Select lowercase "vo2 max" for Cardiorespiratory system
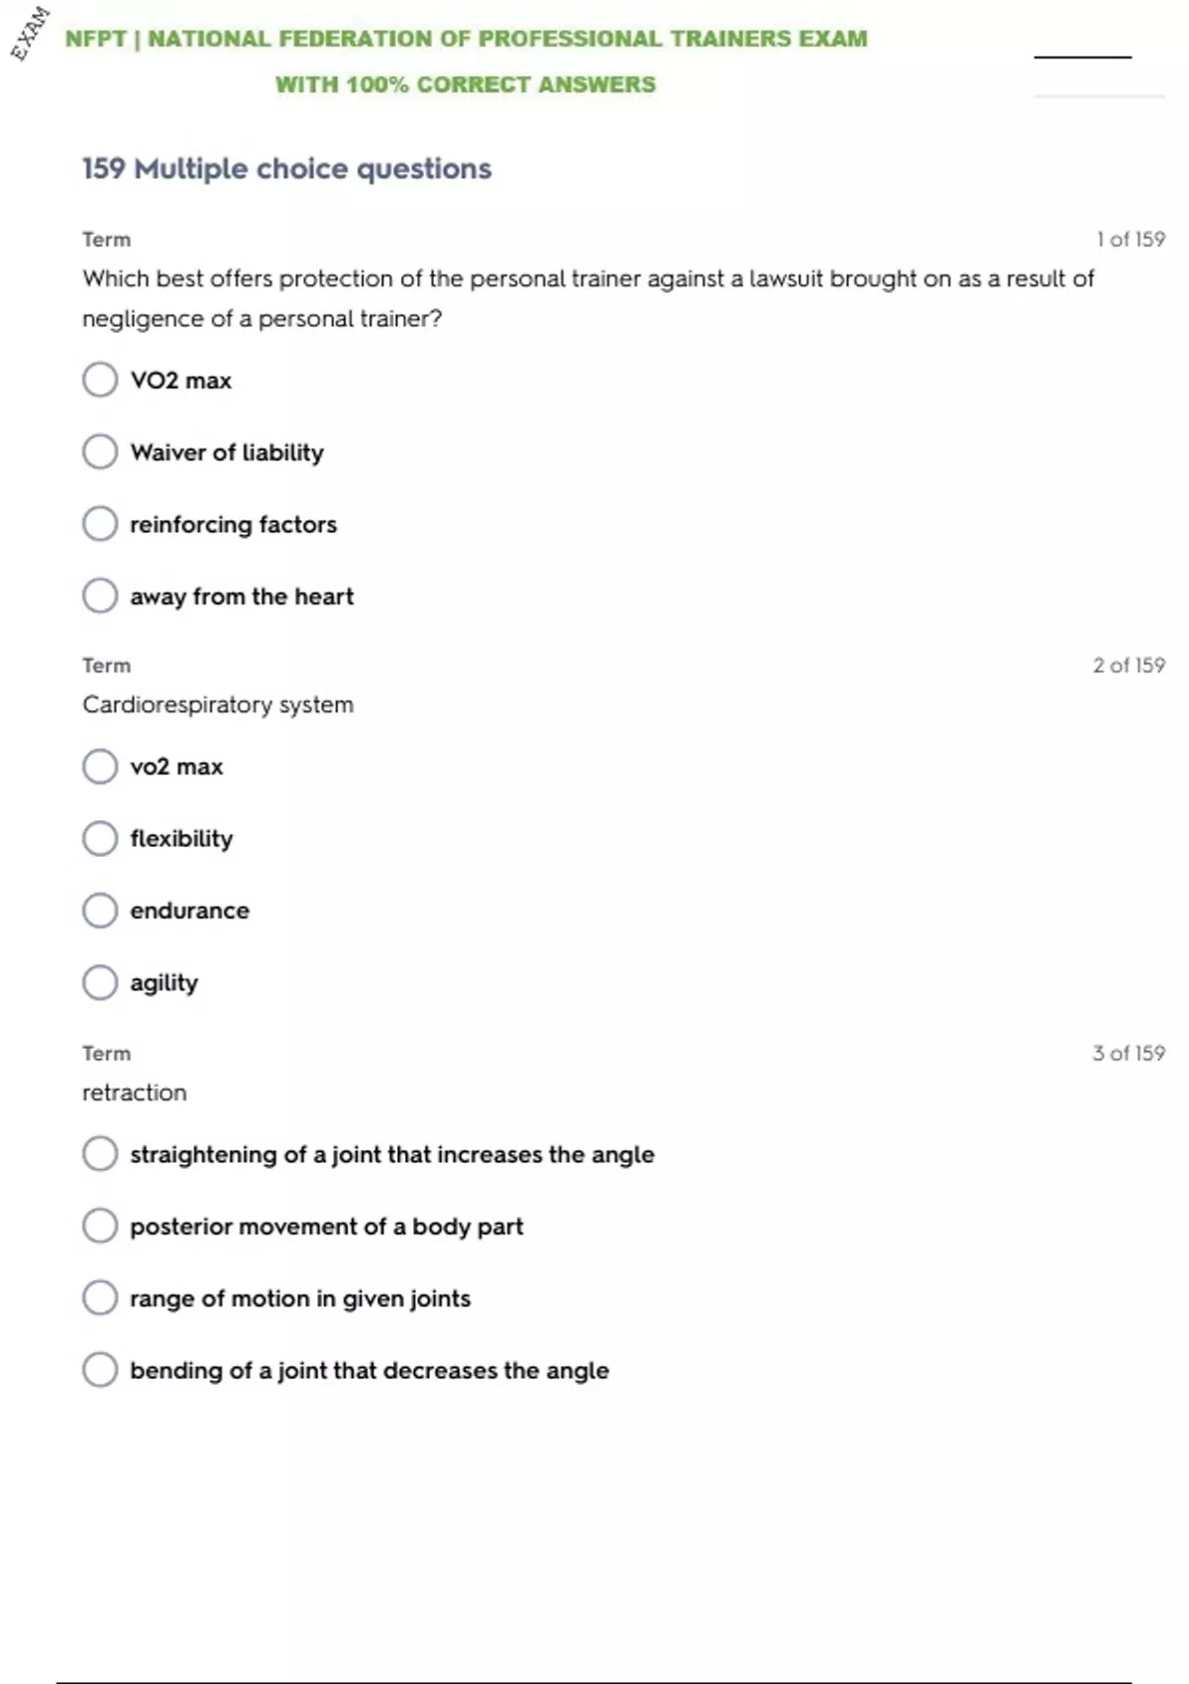The width and height of the screenshot is (1189, 1684). coord(100,767)
